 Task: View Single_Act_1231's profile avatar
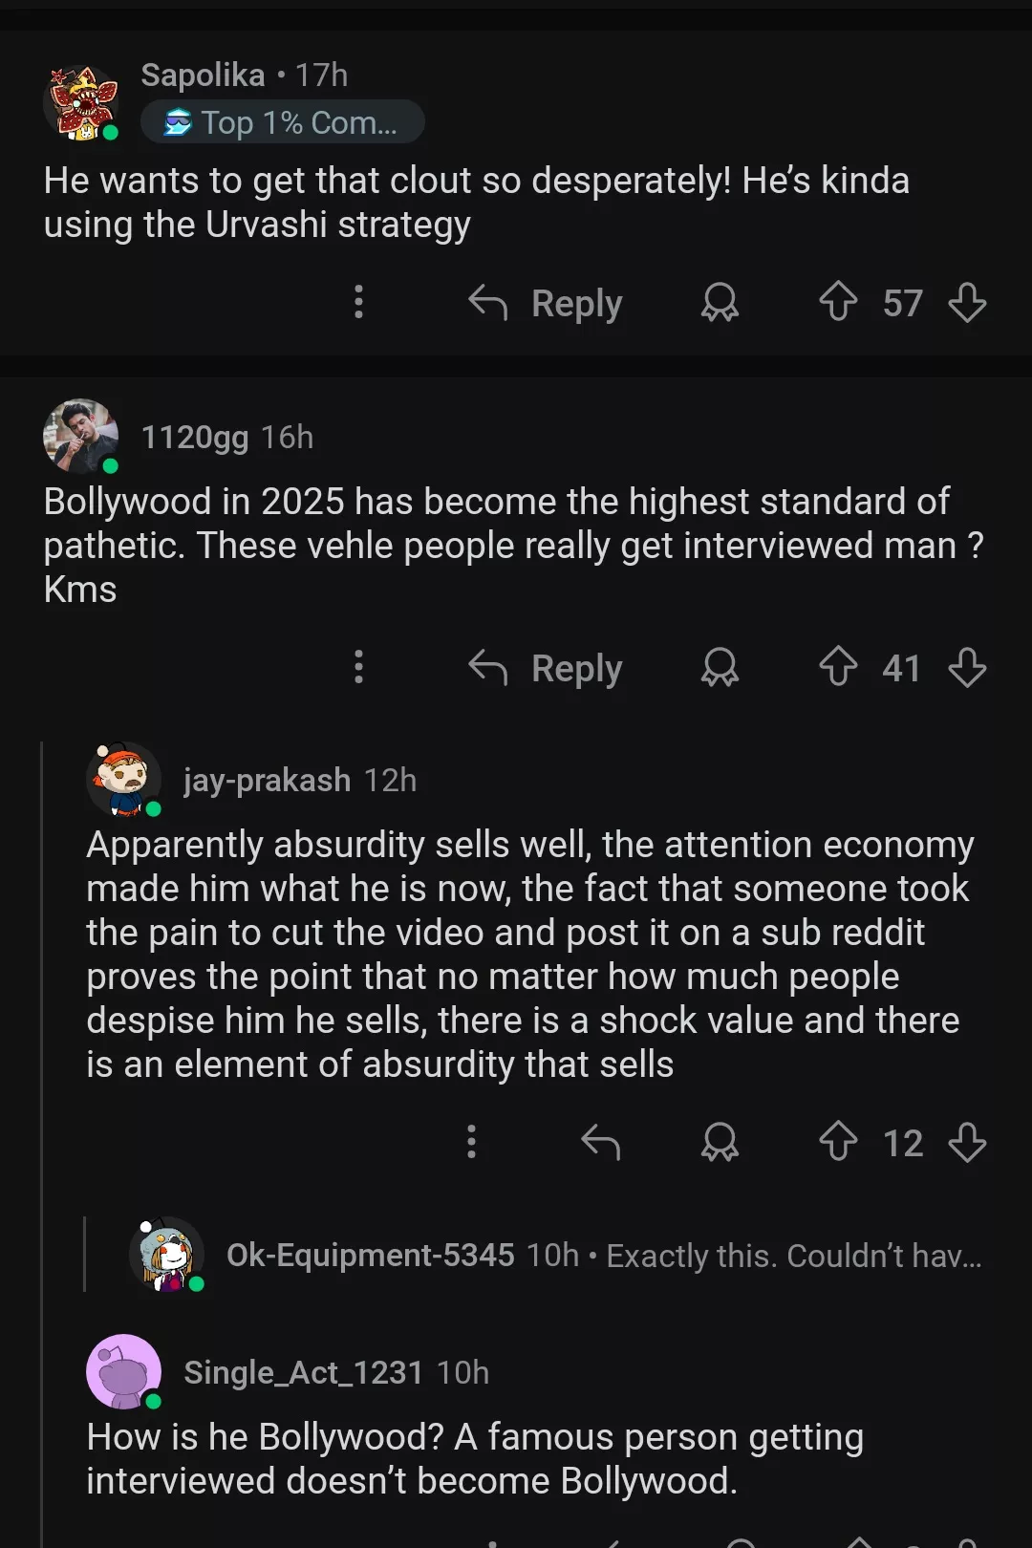[124, 1371]
